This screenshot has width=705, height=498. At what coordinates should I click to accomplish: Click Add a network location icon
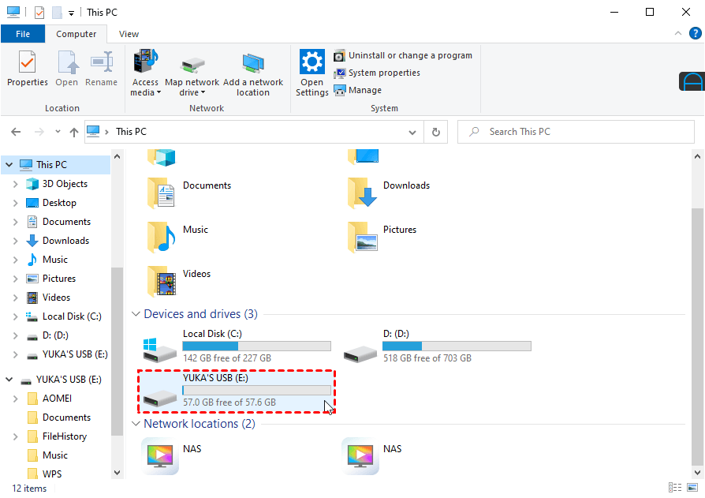[253, 73]
